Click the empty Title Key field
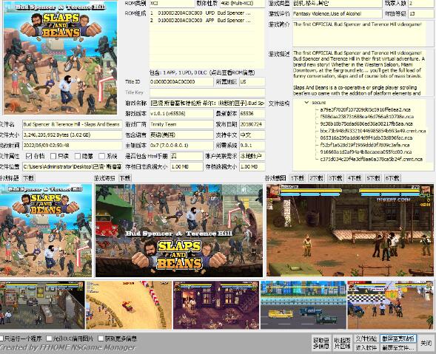This screenshot has height=354, width=436. (207, 92)
